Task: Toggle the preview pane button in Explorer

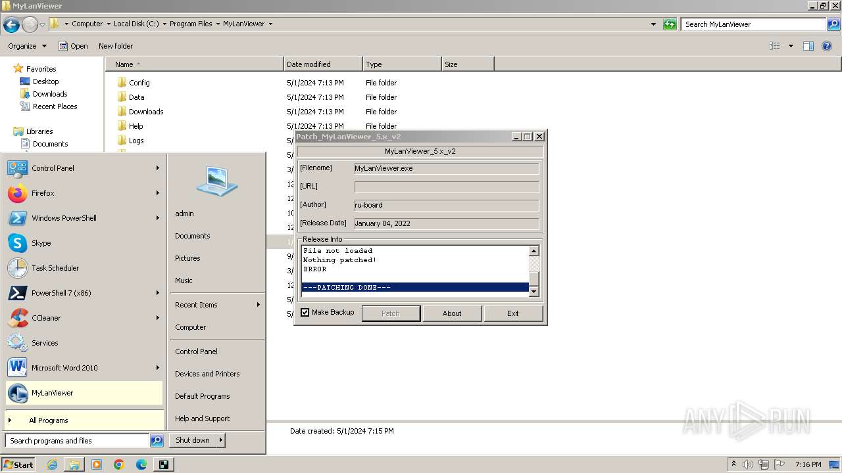Action: pyautogui.click(x=808, y=46)
